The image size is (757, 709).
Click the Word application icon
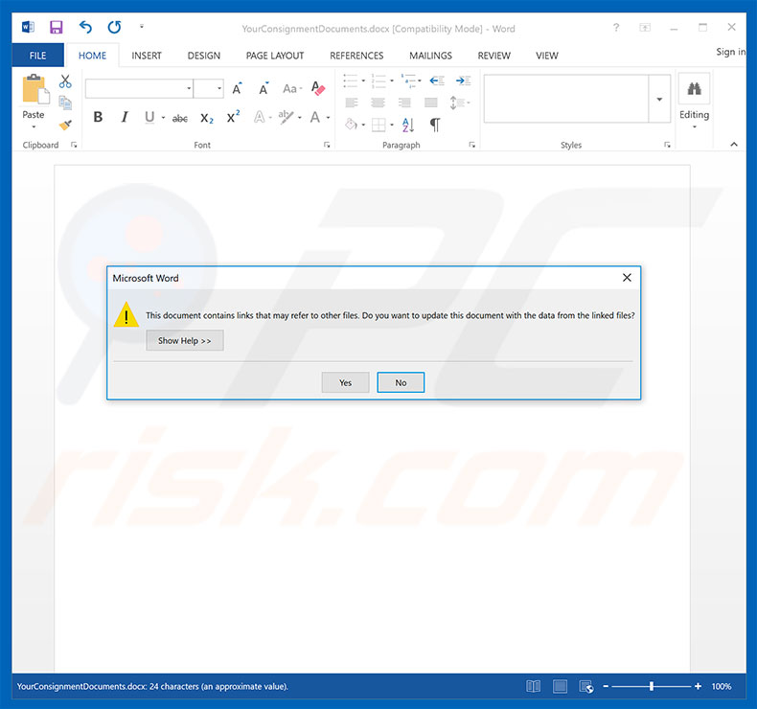(x=28, y=27)
